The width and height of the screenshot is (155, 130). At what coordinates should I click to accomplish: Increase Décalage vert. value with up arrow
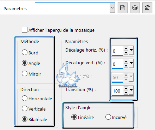126,61
